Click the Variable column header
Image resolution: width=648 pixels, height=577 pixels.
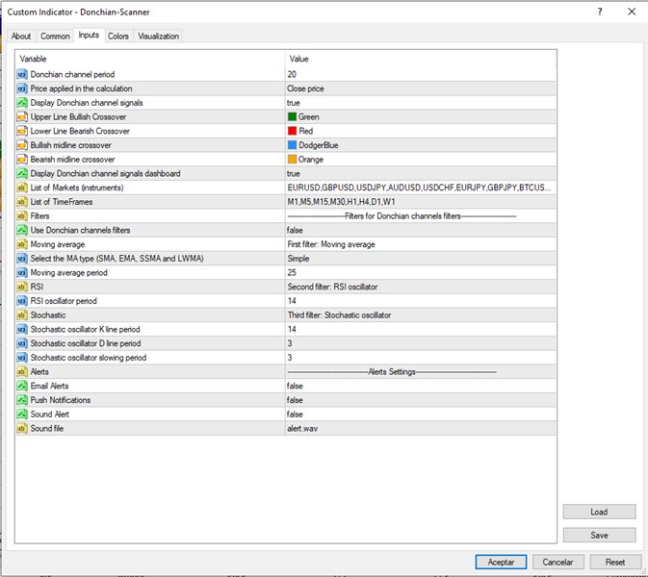(x=150, y=59)
